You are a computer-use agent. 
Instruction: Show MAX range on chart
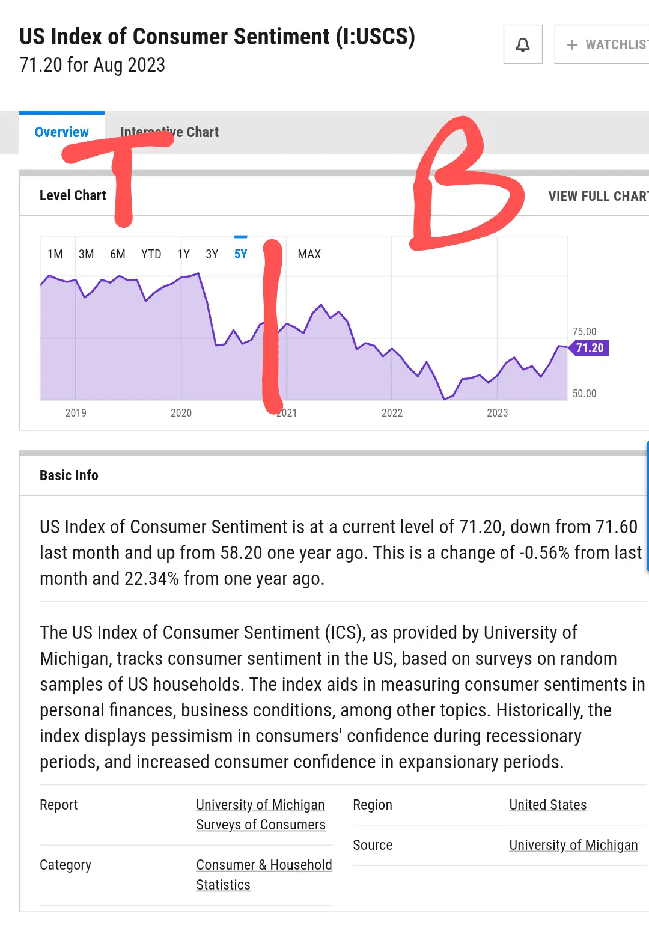[309, 254]
